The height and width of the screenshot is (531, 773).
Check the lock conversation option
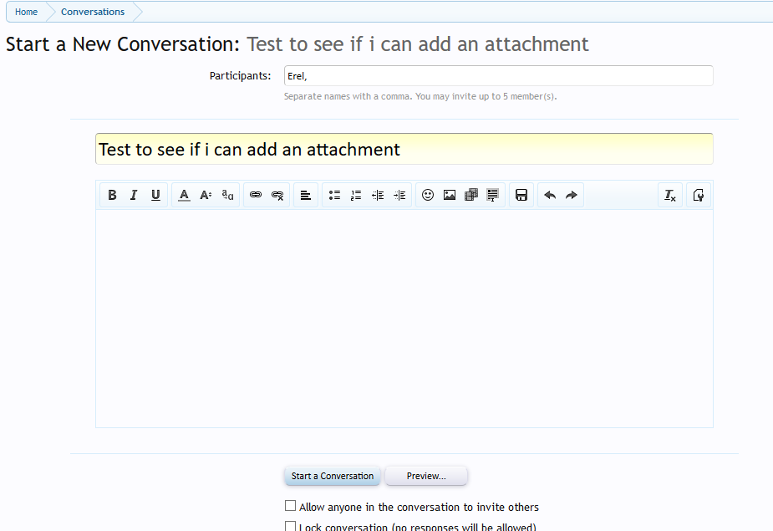pyautogui.click(x=291, y=525)
